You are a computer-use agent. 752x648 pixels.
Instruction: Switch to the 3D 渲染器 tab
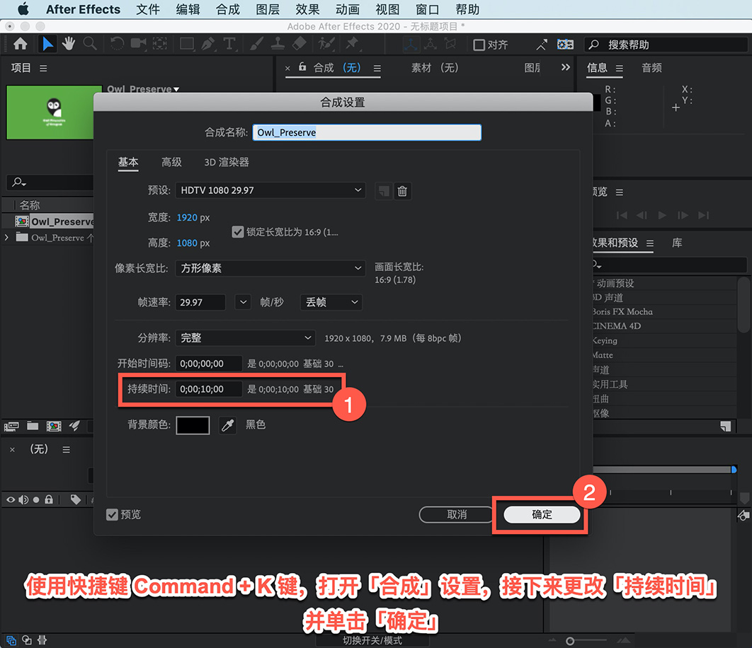(x=227, y=162)
